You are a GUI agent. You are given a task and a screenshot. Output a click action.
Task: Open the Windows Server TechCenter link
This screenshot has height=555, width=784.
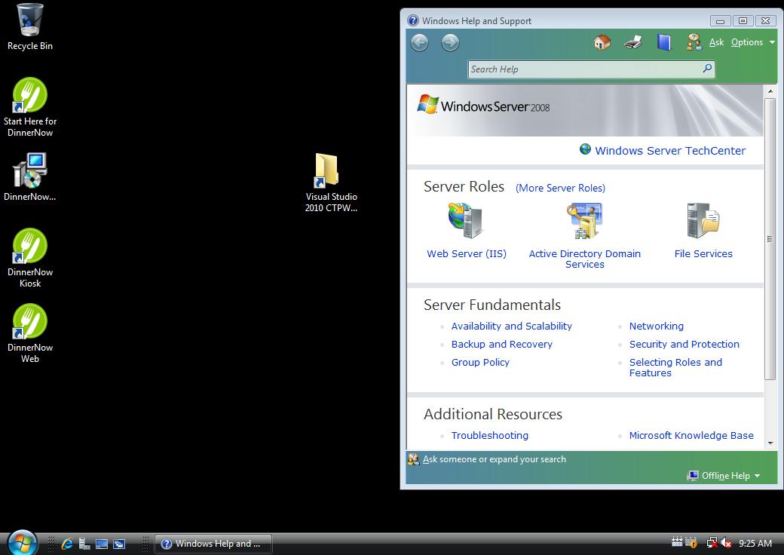point(670,151)
